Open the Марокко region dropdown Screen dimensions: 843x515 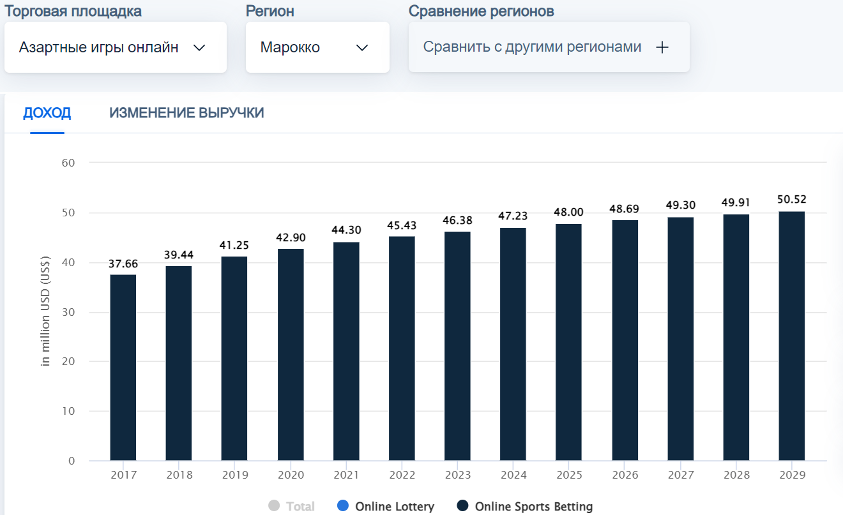(x=317, y=47)
